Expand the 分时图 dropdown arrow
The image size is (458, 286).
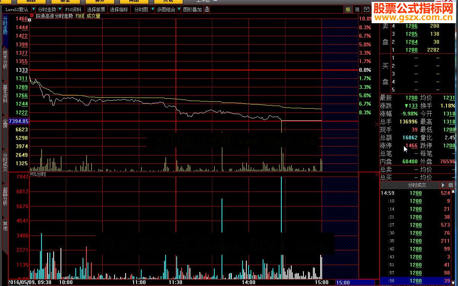coord(153,9)
